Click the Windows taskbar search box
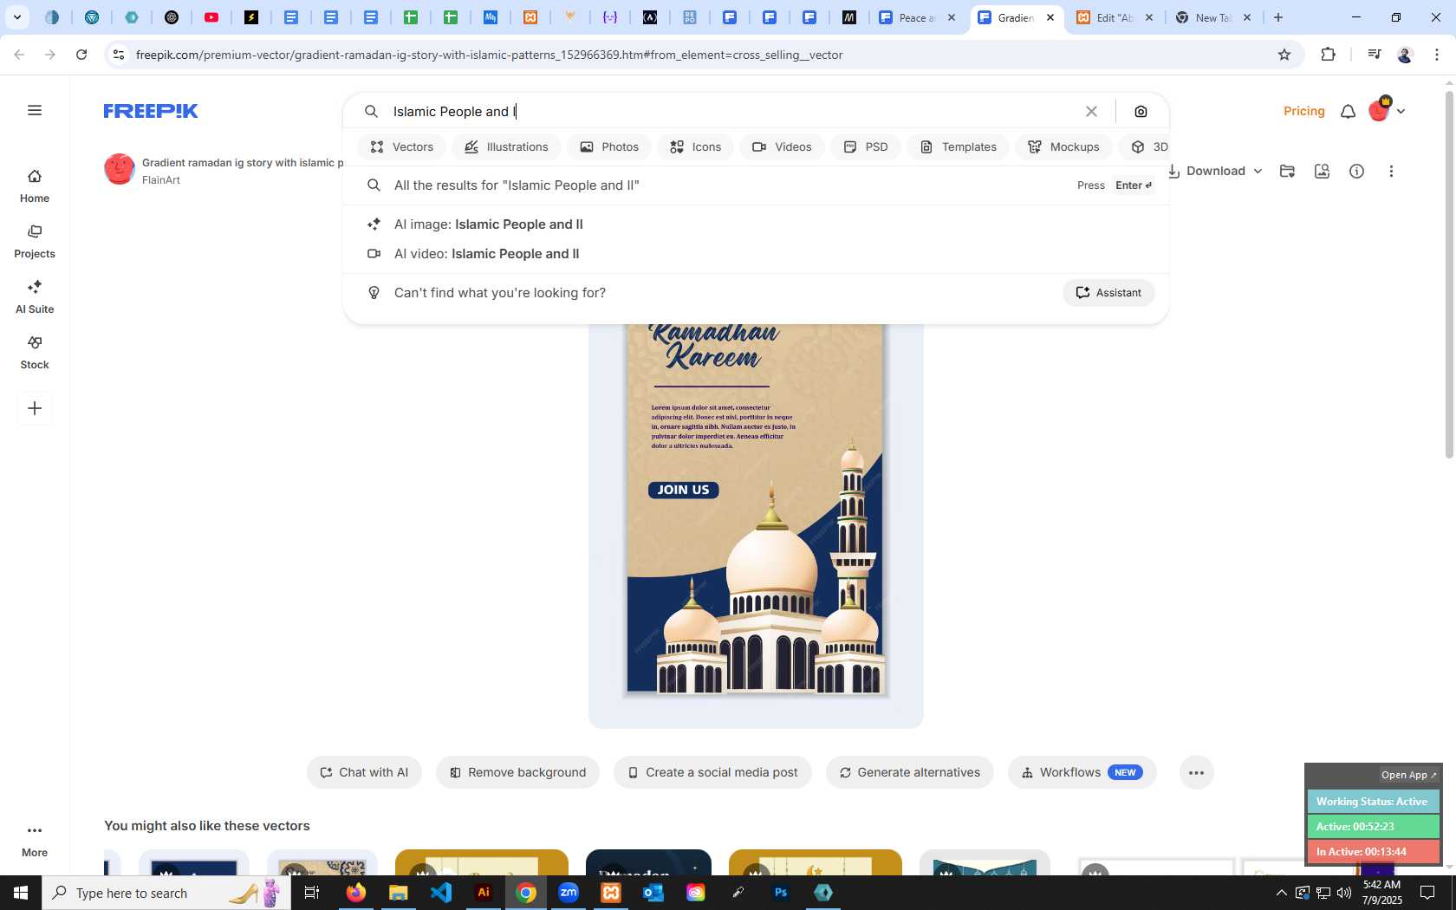 [x=166, y=893]
